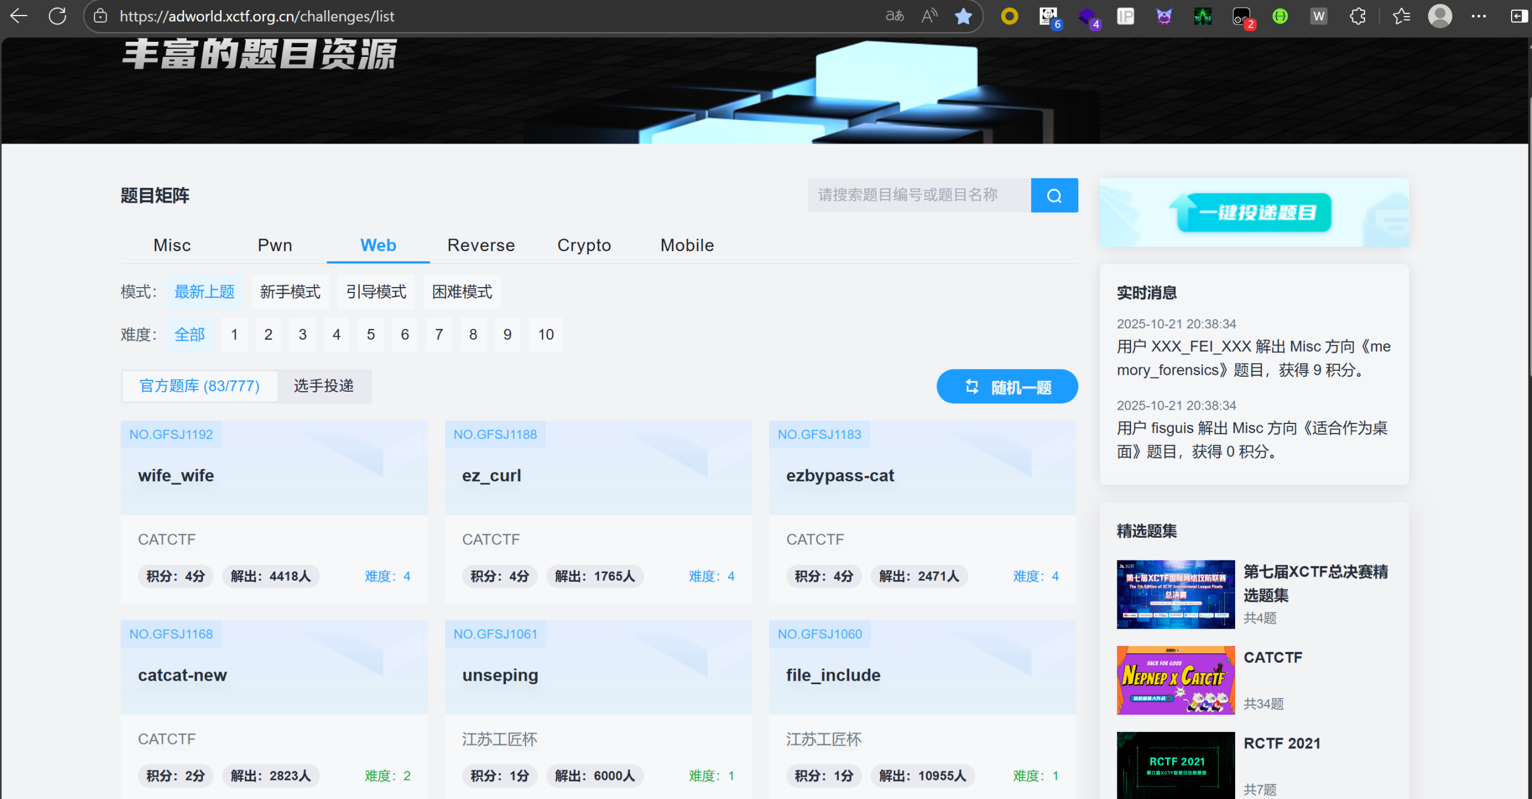The width and height of the screenshot is (1532, 799).
Task: Click the challenge search input field
Action: 919,196
